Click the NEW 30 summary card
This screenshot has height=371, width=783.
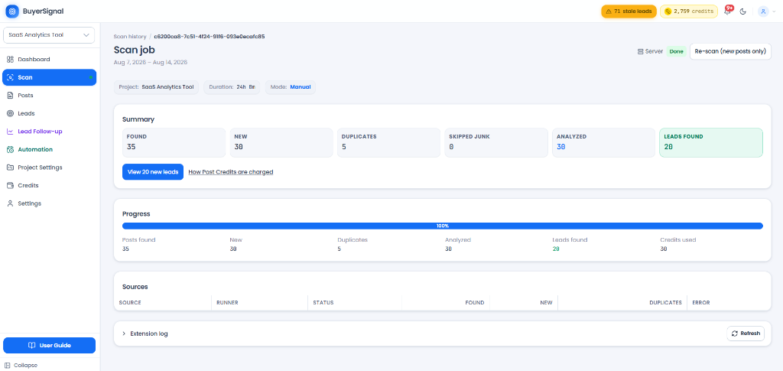(281, 143)
